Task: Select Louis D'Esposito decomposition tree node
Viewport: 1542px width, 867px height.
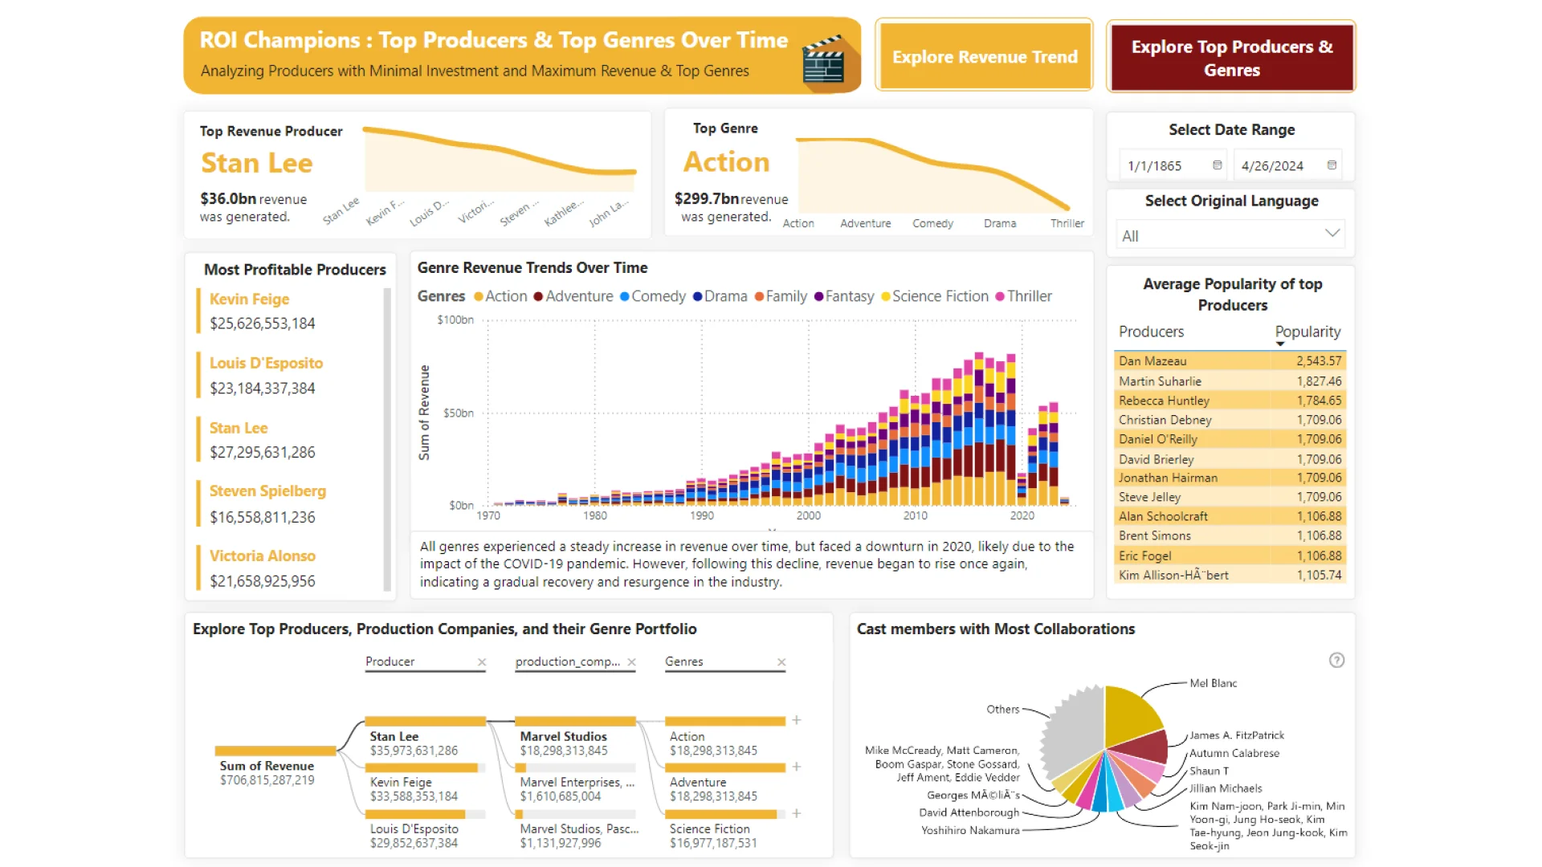Action: pyautogui.click(x=426, y=828)
